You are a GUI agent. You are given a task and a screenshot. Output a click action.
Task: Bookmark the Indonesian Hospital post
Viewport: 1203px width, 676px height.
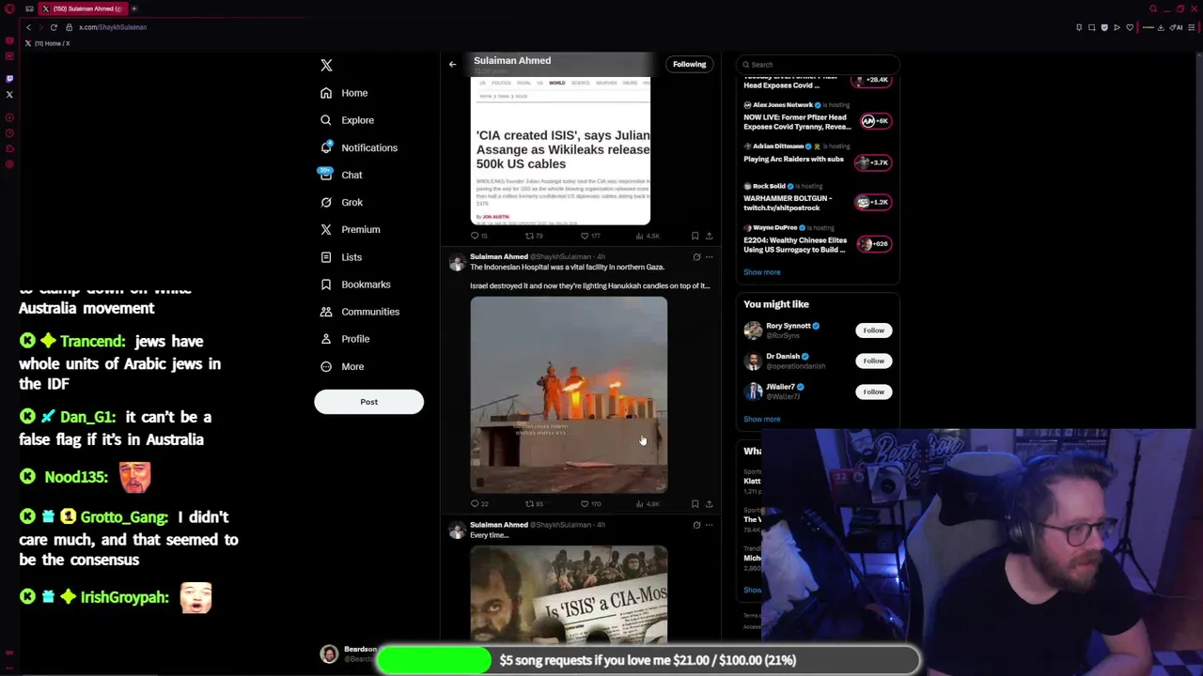tap(695, 504)
